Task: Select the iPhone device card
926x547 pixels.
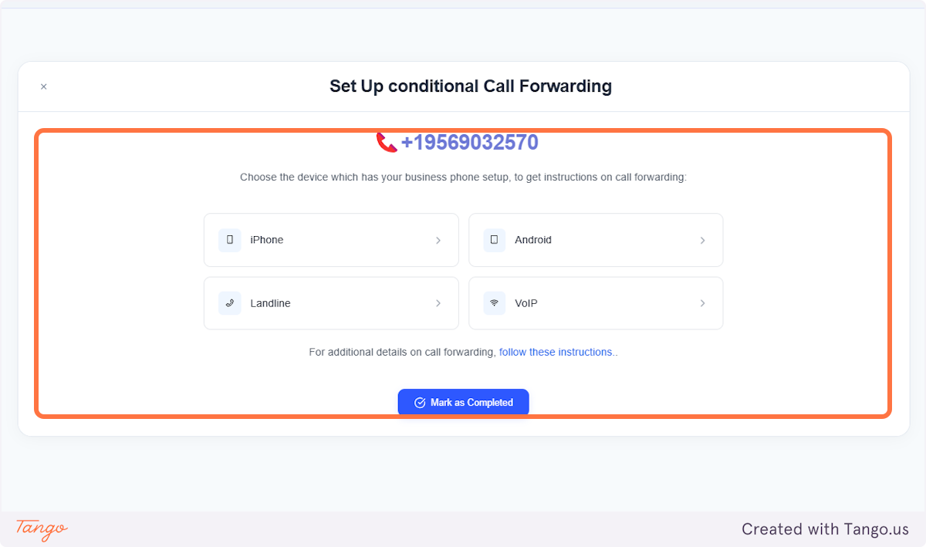Action: (x=331, y=240)
